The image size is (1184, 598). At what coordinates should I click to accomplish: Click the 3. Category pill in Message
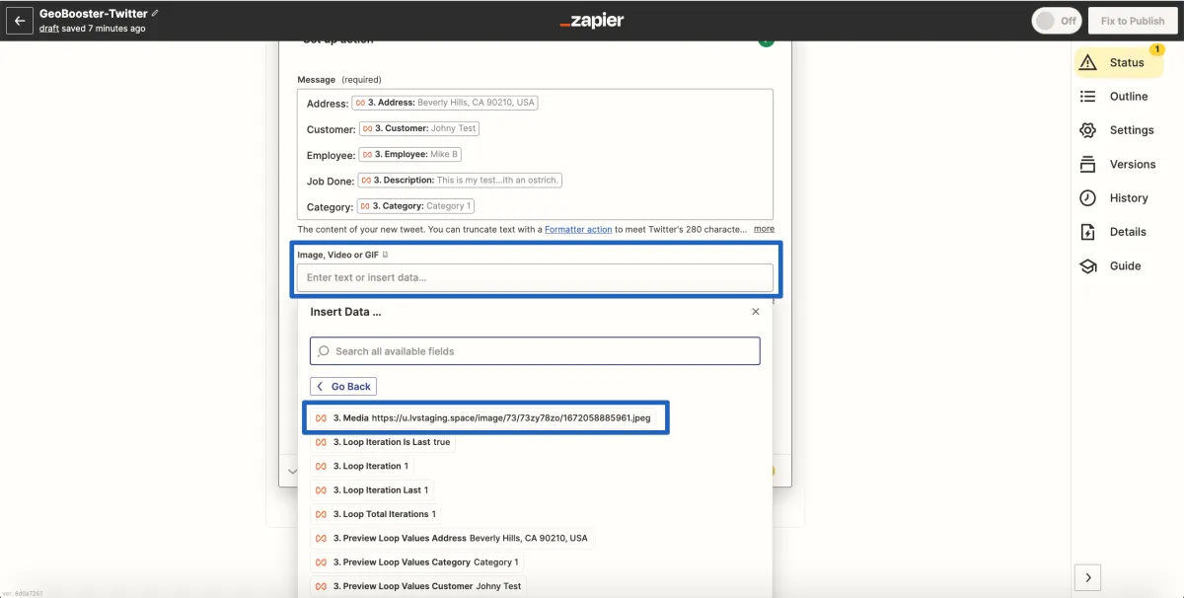(x=415, y=206)
